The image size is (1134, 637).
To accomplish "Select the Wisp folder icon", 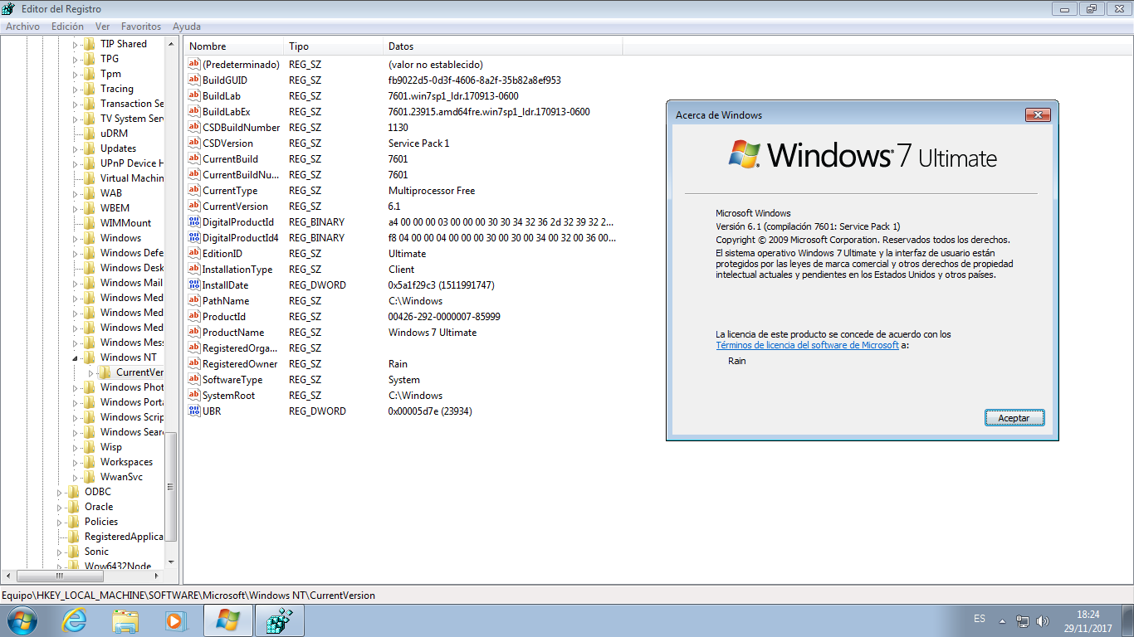I will pyautogui.click(x=89, y=447).
